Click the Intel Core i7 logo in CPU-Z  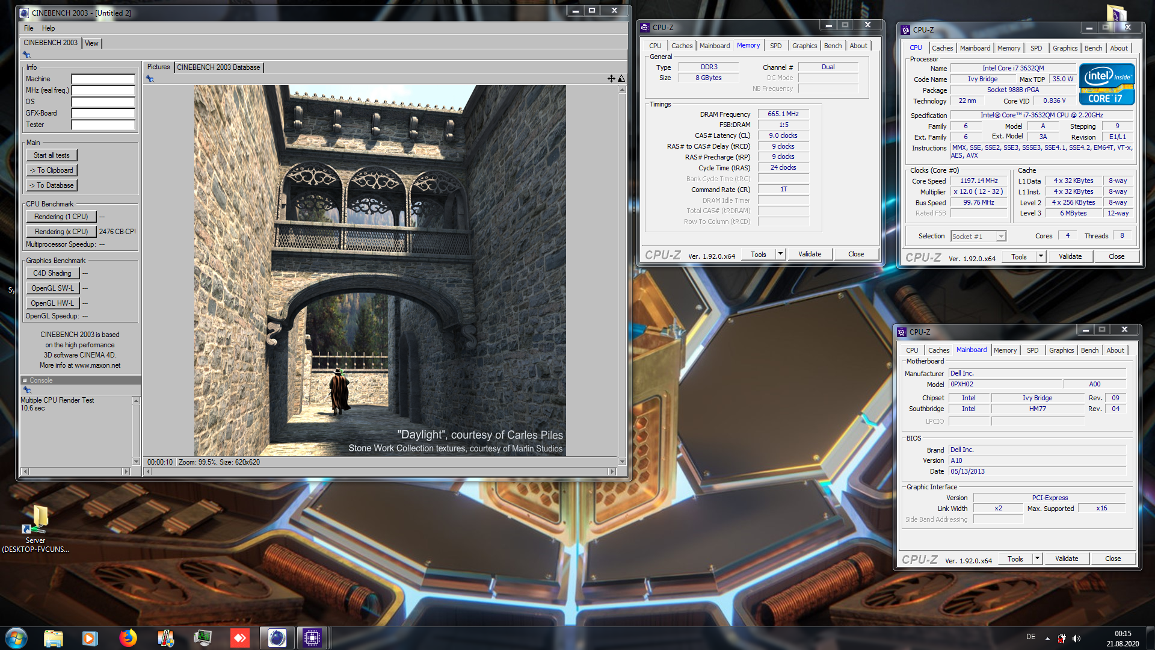coord(1107,84)
